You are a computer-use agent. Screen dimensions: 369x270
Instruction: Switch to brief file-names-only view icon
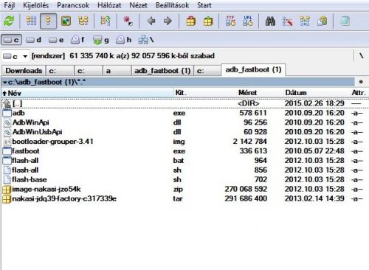tap(31, 21)
